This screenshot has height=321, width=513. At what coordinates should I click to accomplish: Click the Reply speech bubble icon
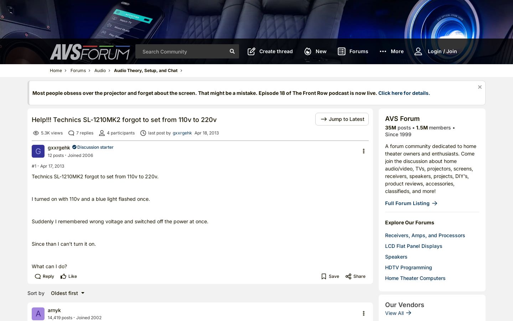(x=38, y=276)
